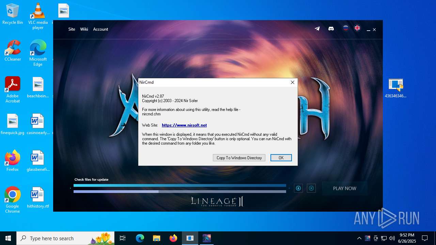Click the 'Check files for update' status text
The height and width of the screenshot is (245, 436).
(91, 179)
